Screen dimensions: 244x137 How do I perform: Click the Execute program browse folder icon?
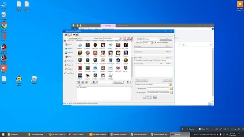[x=171, y=92]
